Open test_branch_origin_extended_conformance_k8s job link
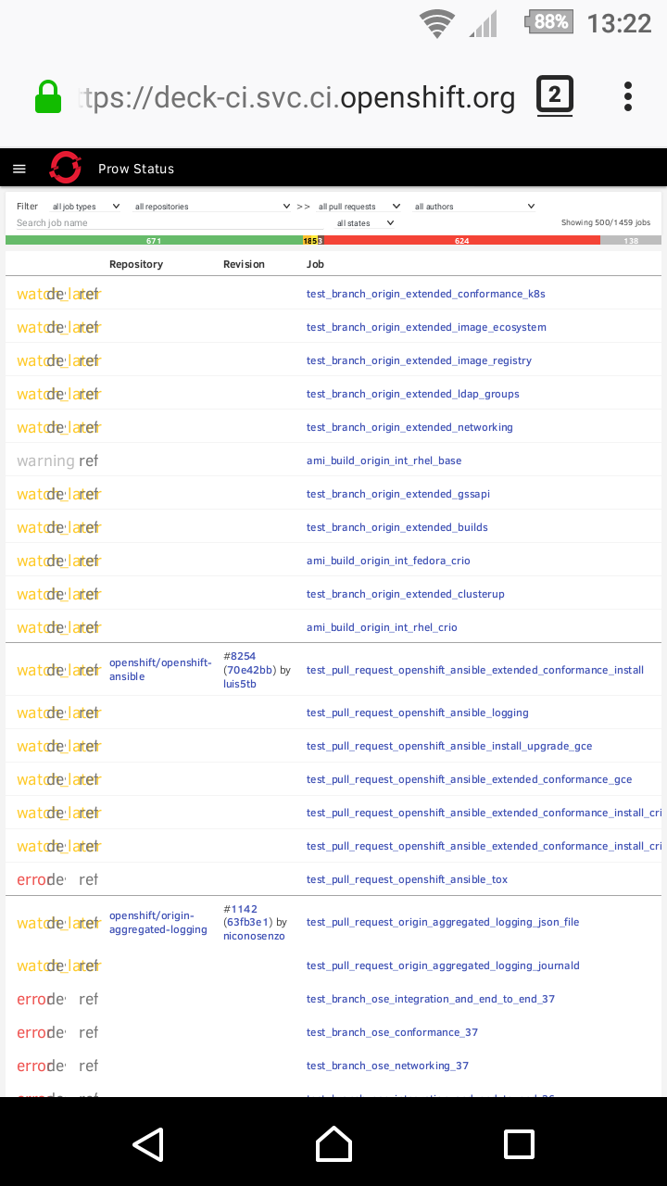667x1186 pixels. click(426, 294)
